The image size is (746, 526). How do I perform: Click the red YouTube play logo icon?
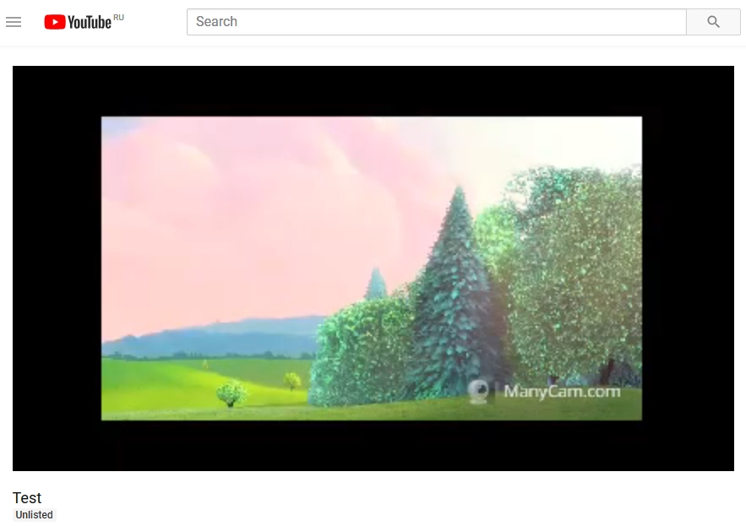(55, 22)
